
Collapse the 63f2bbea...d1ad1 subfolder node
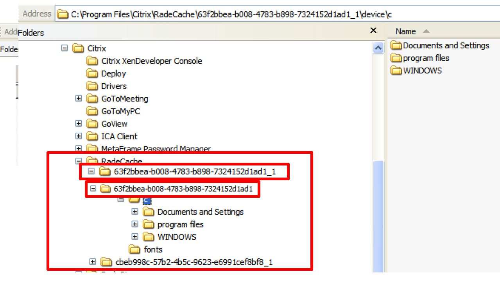tap(93, 189)
